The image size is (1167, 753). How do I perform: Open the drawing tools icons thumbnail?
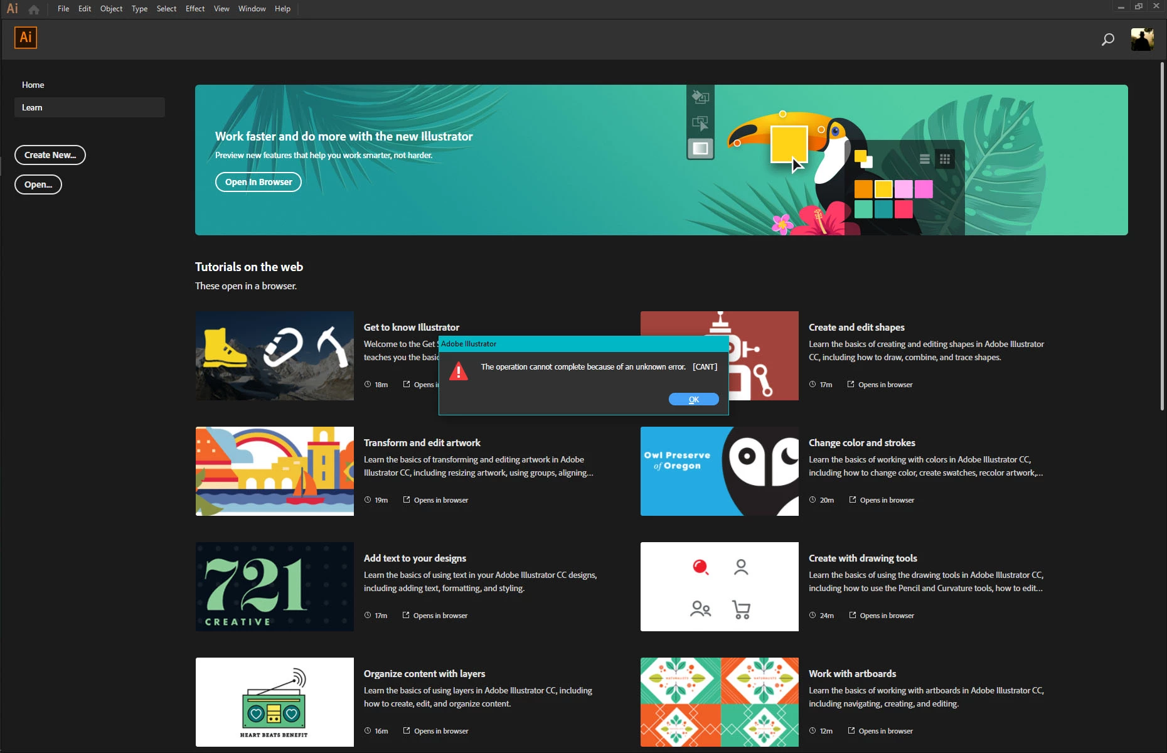[720, 587]
